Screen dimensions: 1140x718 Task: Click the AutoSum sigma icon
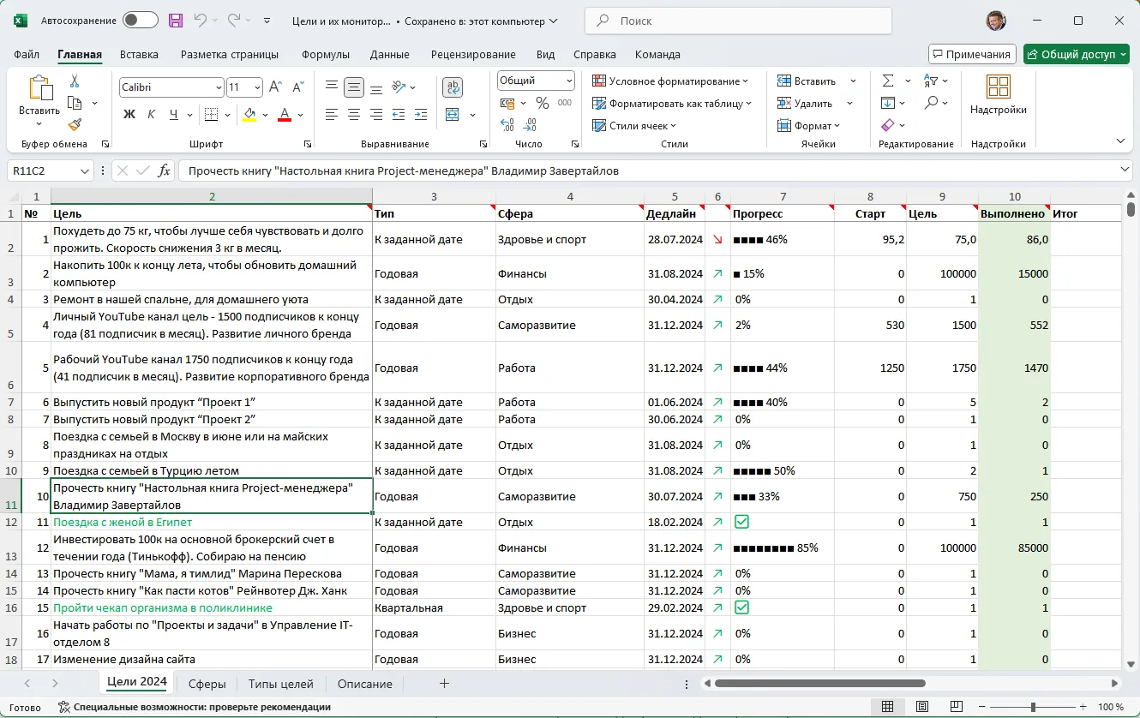point(888,81)
